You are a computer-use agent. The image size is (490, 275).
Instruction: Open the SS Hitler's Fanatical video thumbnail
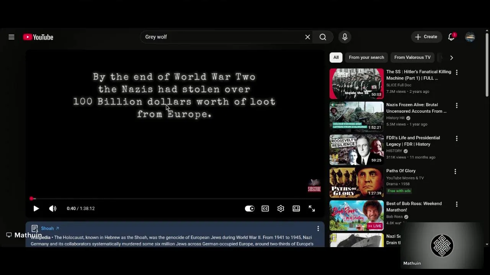point(356,84)
